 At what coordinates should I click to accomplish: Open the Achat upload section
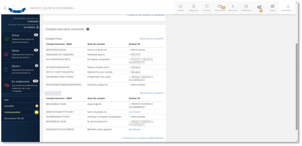tap(21, 39)
